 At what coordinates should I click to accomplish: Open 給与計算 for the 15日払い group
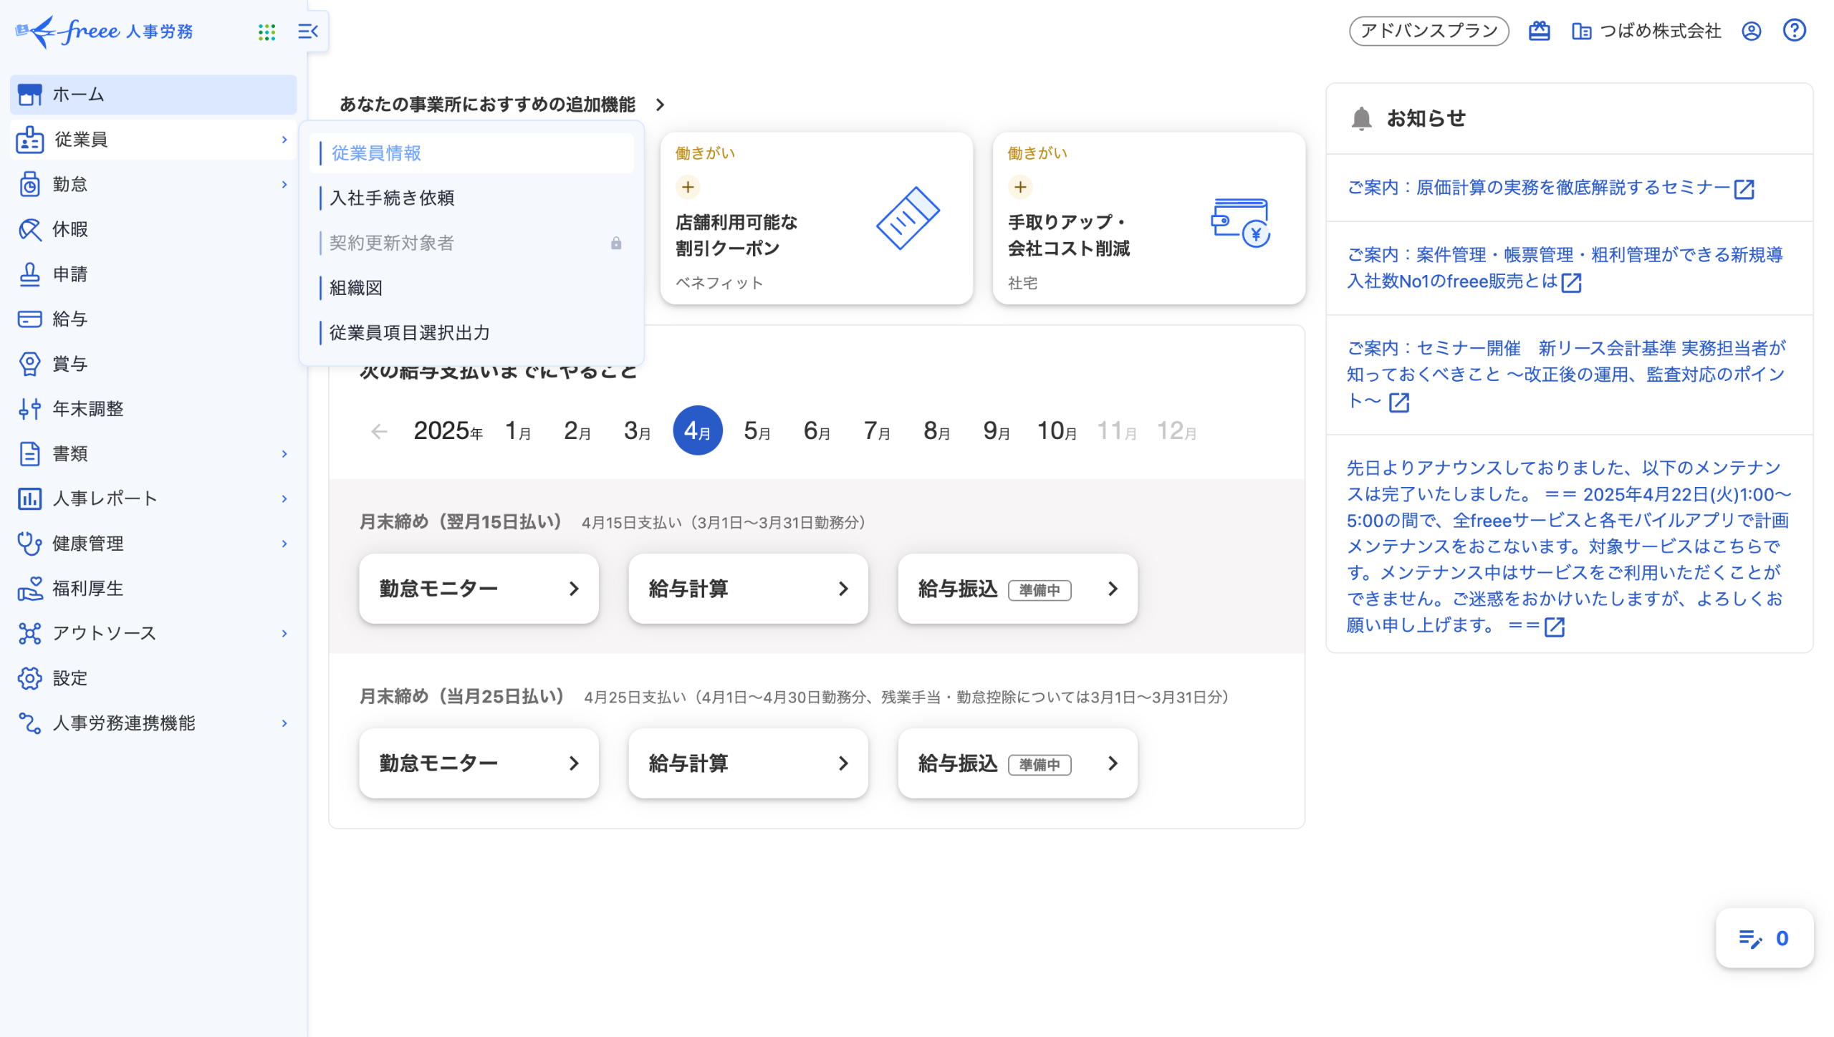pos(748,589)
